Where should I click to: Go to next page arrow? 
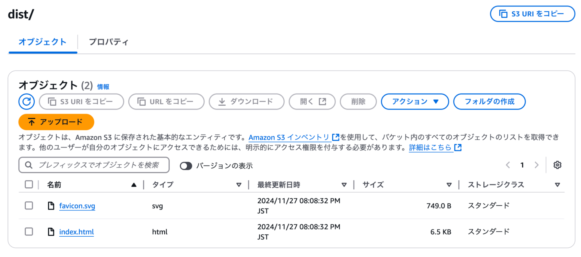tap(537, 165)
